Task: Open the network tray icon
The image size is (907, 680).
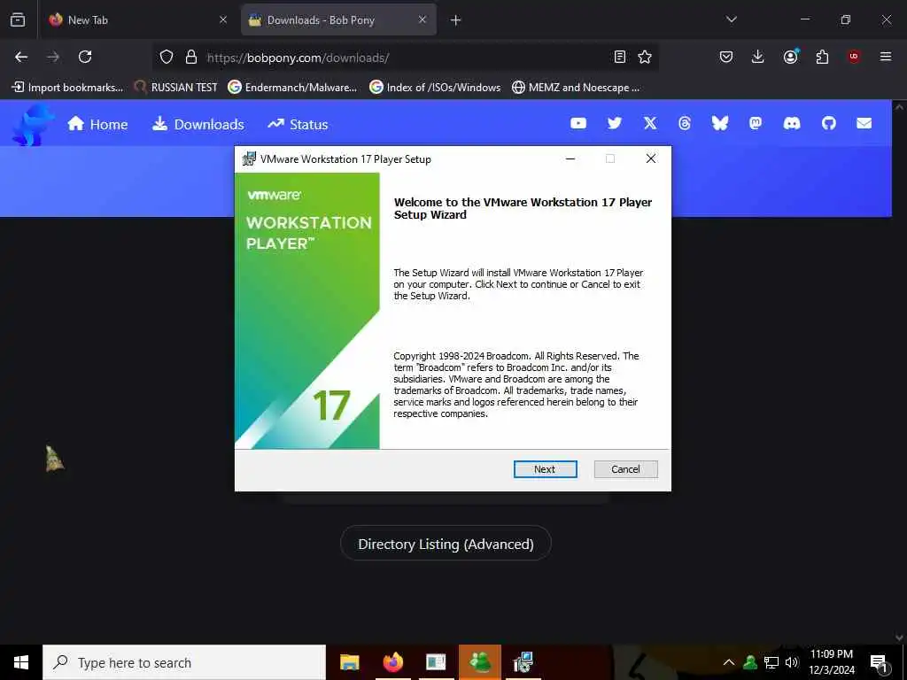Action: pyautogui.click(x=771, y=662)
